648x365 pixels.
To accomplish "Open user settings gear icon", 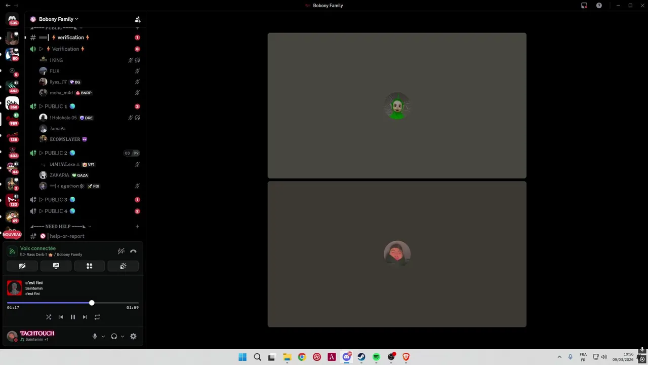I will point(133,336).
